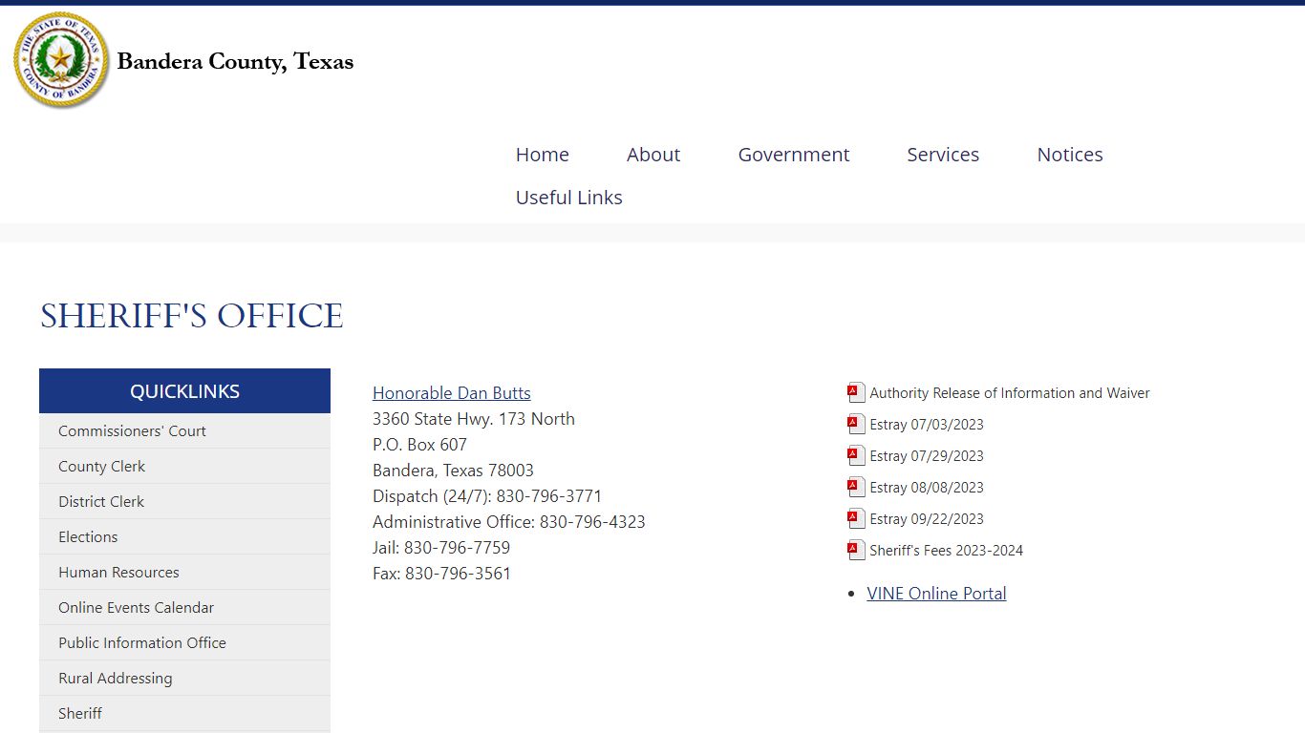Click PDF icon next to Estray 09/22/2023
The height and width of the screenshot is (733, 1305).
(856, 518)
